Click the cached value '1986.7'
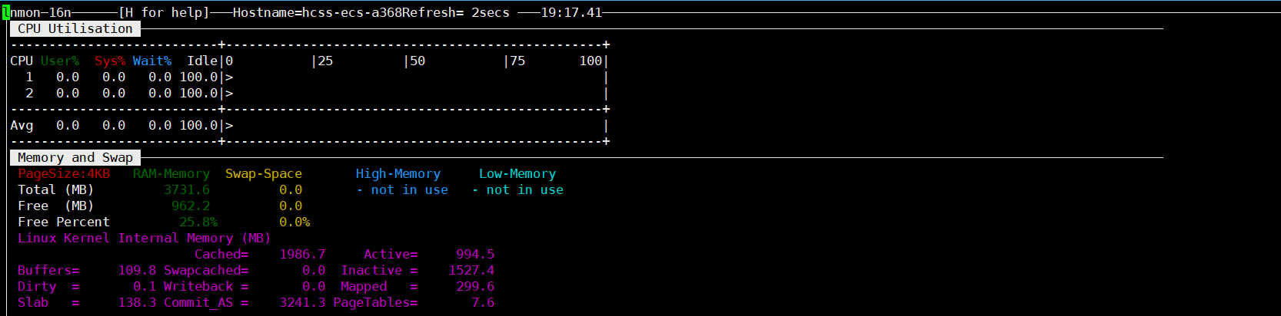This screenshot has height=316, width=1281. (302, 255)
